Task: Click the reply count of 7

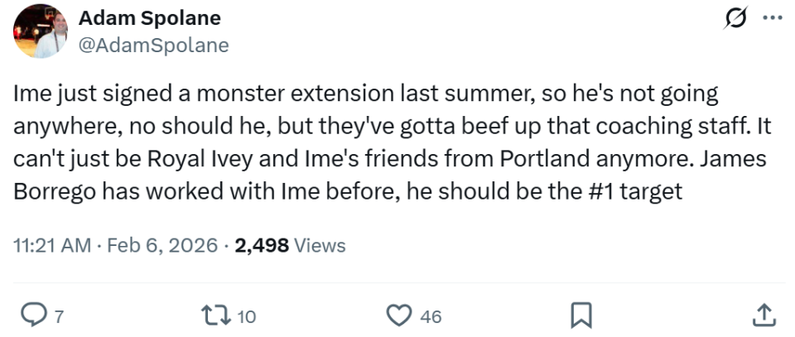Action: pyautogui.click(x=58, y=315)
